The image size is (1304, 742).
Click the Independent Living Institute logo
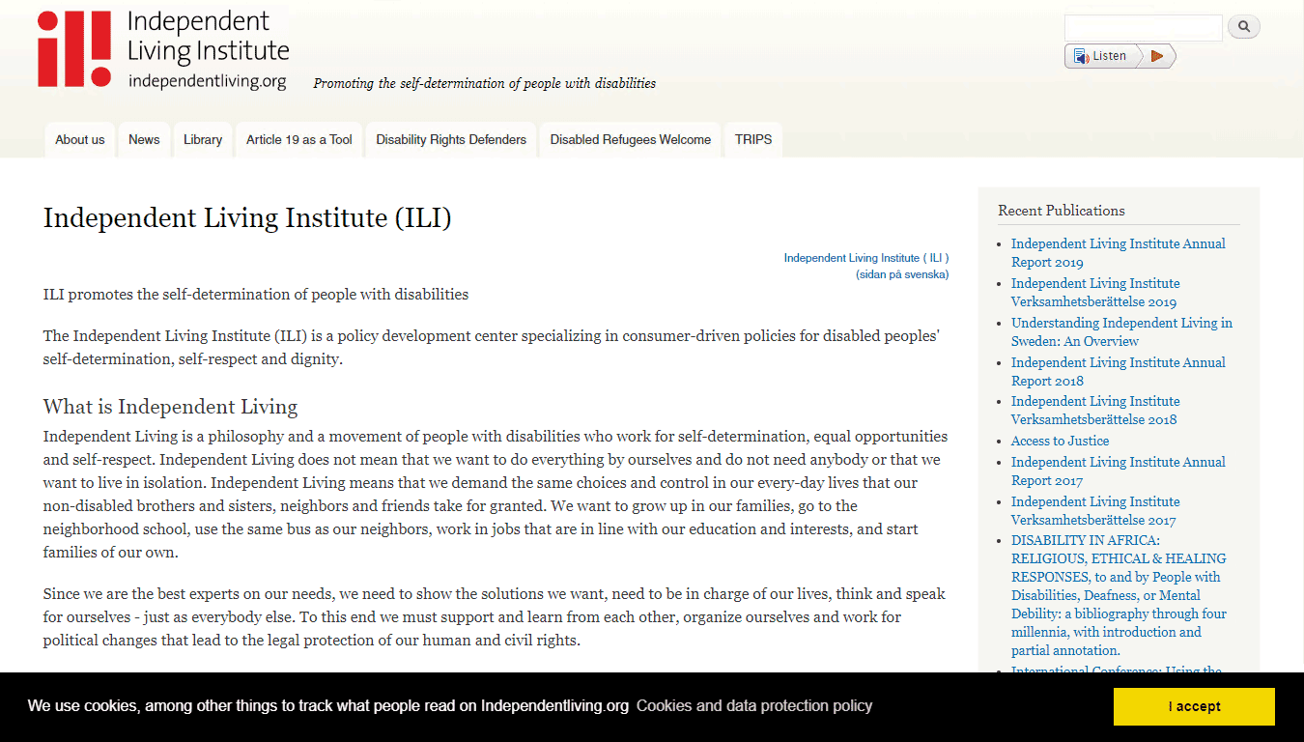[163, 50]
